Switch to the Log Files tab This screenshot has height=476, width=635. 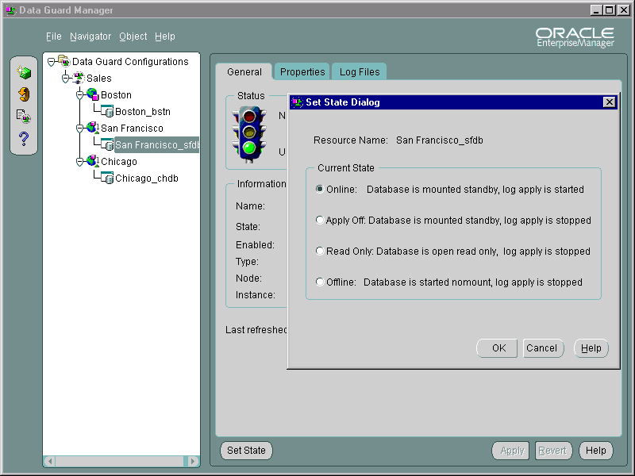coord(359,72)
